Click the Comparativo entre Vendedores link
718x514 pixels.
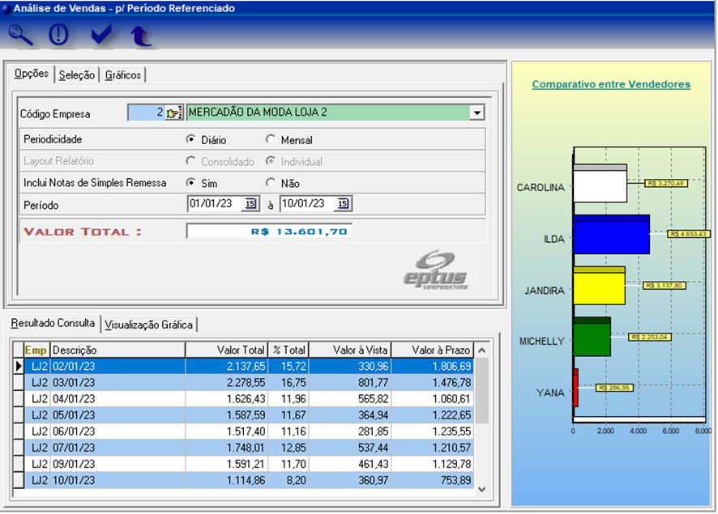(611, 84)
